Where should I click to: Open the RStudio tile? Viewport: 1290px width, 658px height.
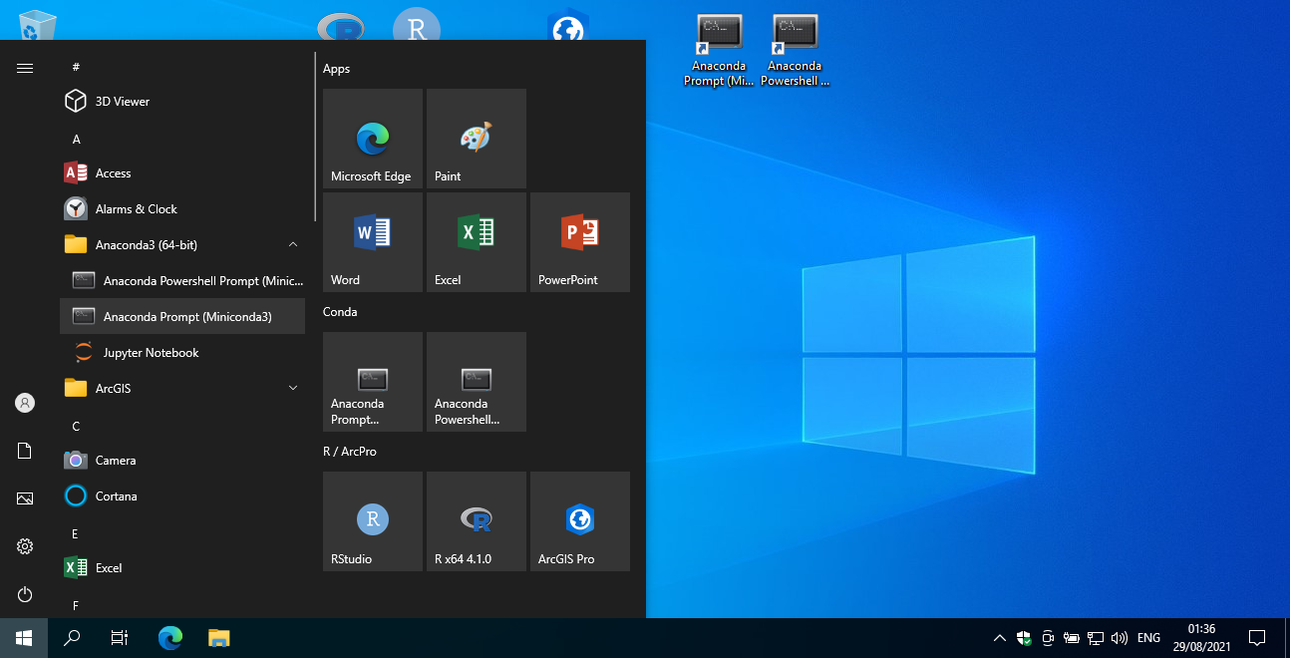(x=372, y=521)
